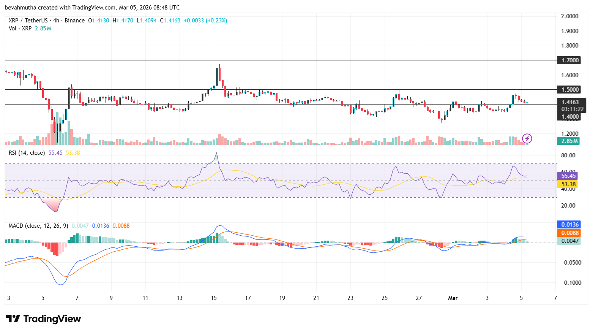Click the purple 55.45 RSI value tag

568,176
